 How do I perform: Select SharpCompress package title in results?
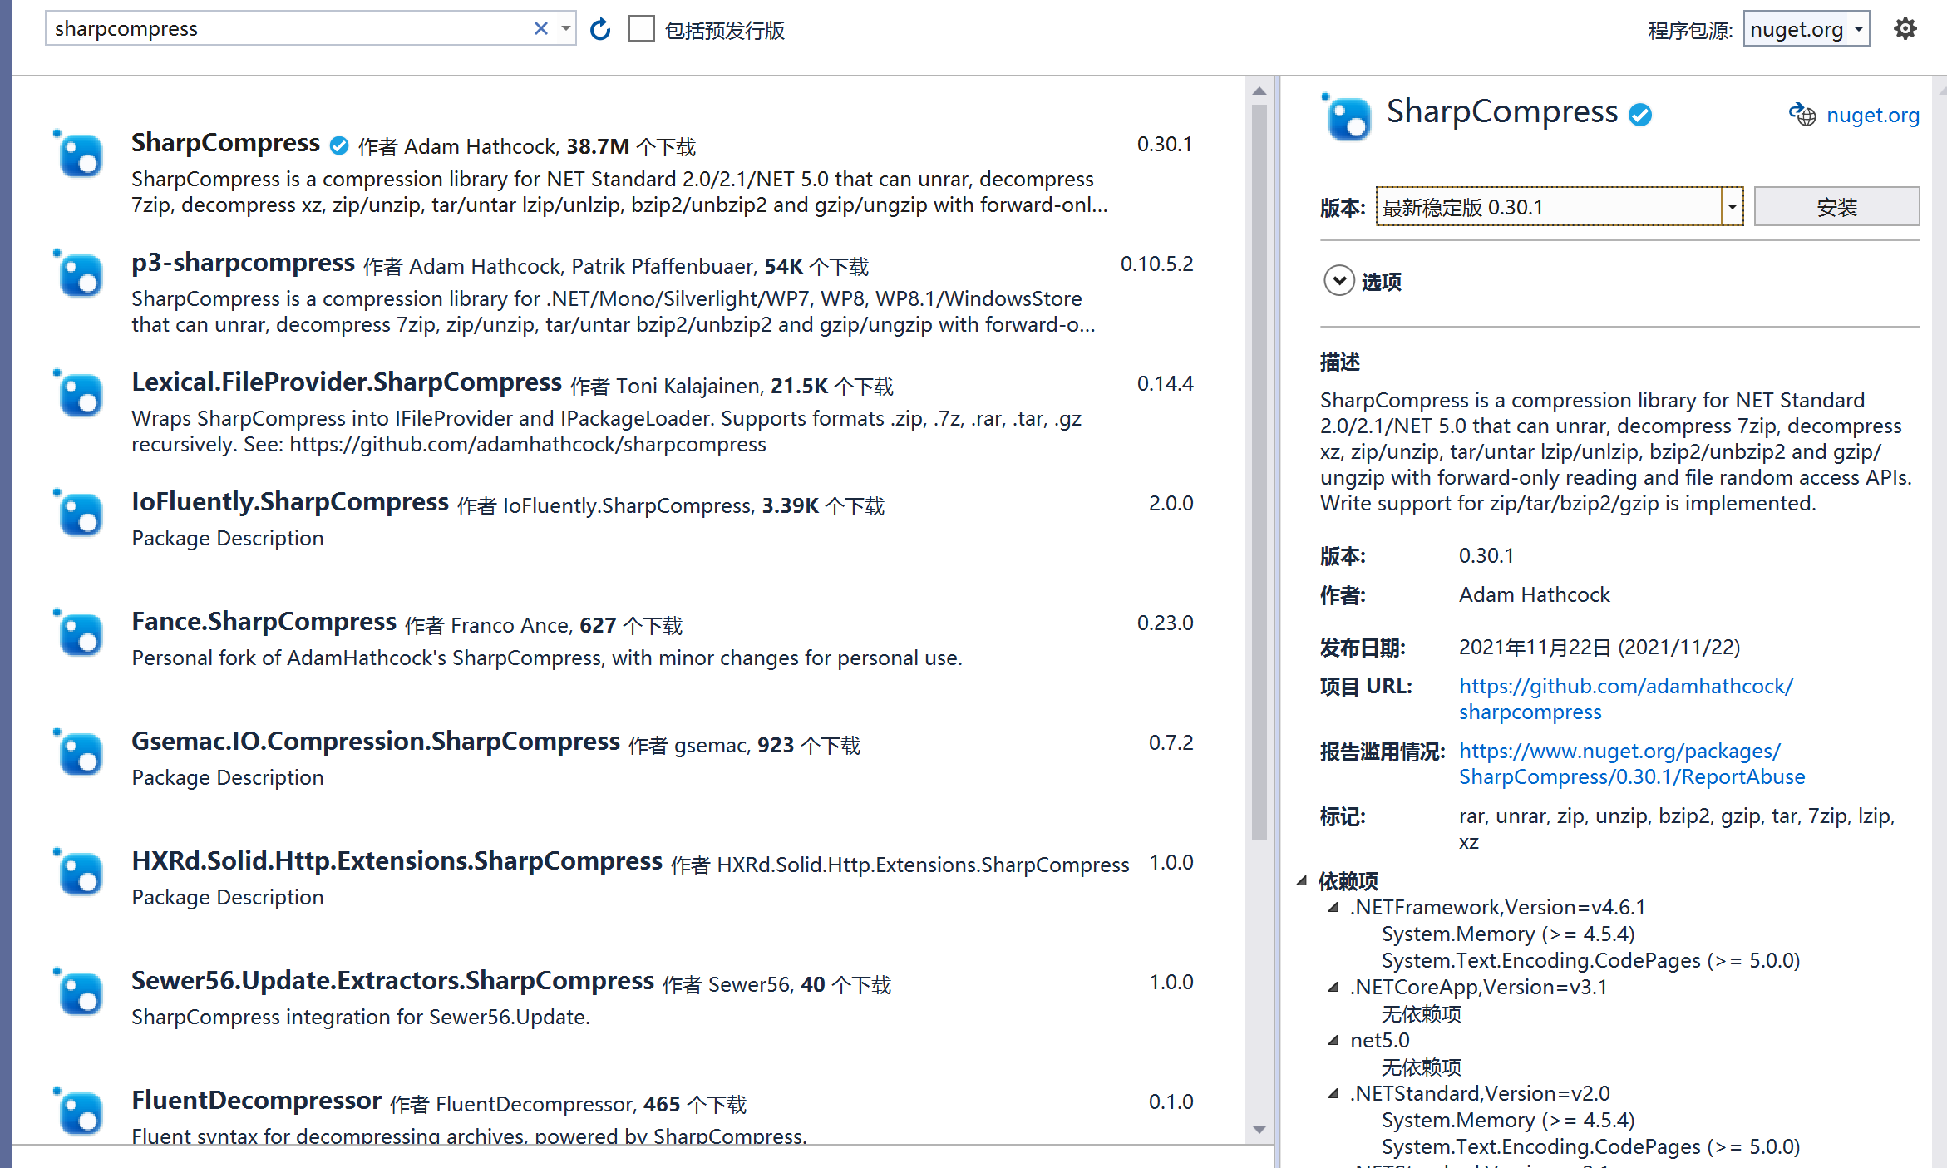pos(225,142)
